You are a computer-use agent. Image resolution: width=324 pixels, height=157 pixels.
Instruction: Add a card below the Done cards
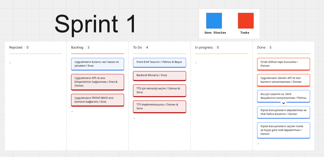258,144
